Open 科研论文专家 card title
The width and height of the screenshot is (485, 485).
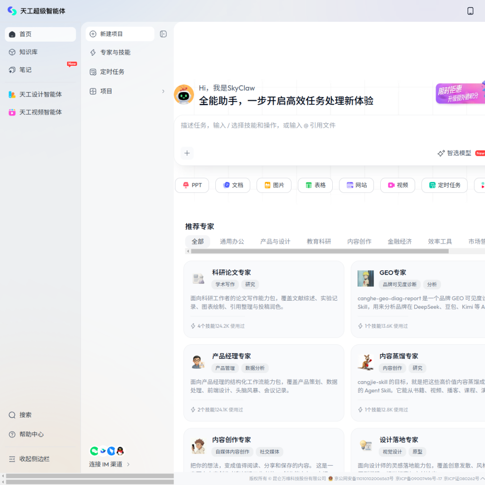coord(231,273)
